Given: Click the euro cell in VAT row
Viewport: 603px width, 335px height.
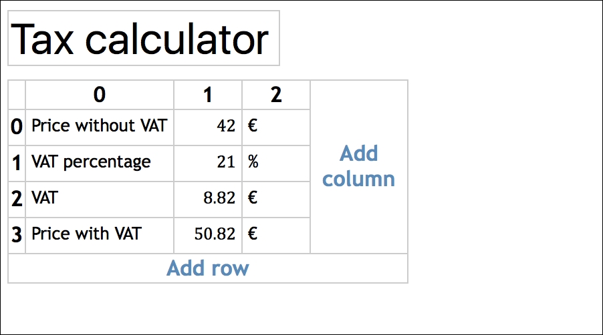Looking at the screenshot, I should click(x=276, y=199).
